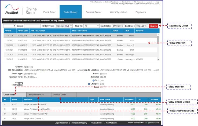
Task: Switch to the Invoice Detail tab
Action: point(64,95)
